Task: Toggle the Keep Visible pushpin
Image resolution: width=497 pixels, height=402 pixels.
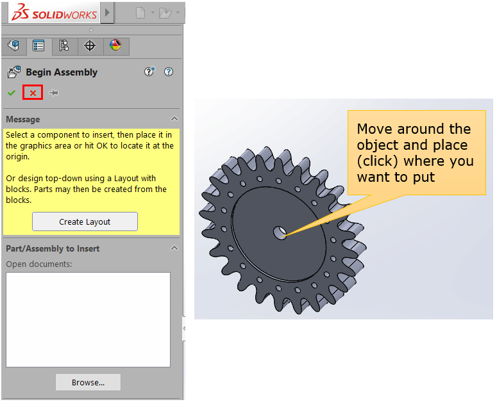Action: click(x=53, y=93)
